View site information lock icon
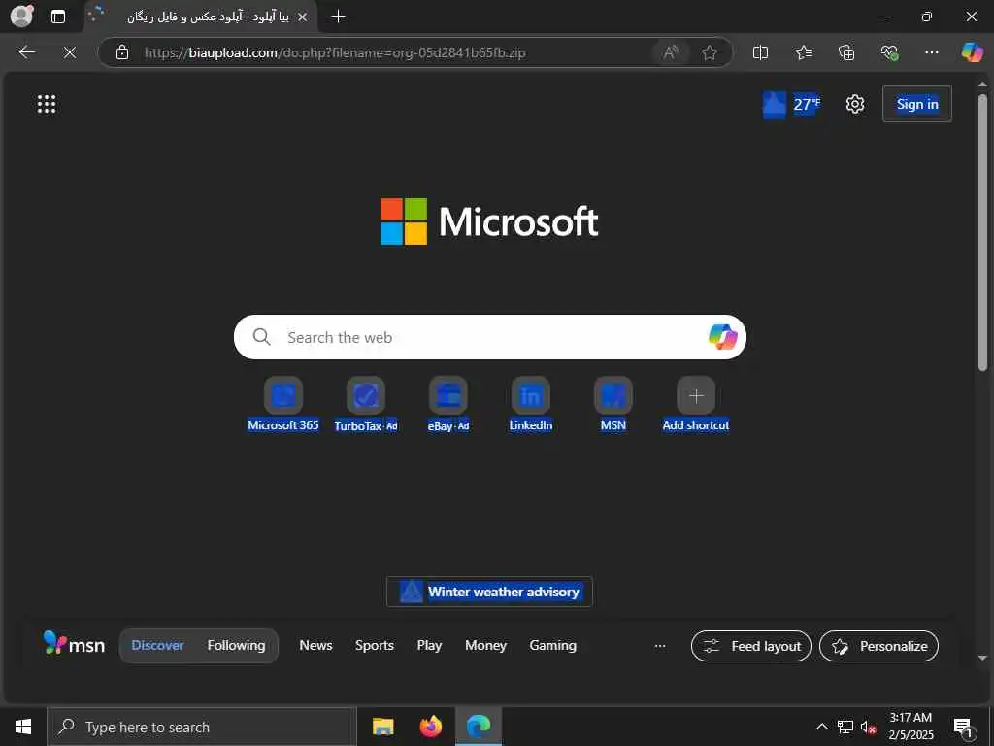The height and width of the screenshot is (746, 994). pos(122,52)
